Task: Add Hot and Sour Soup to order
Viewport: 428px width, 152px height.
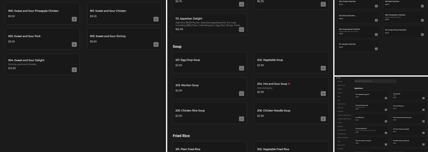Action: [323, 93]
